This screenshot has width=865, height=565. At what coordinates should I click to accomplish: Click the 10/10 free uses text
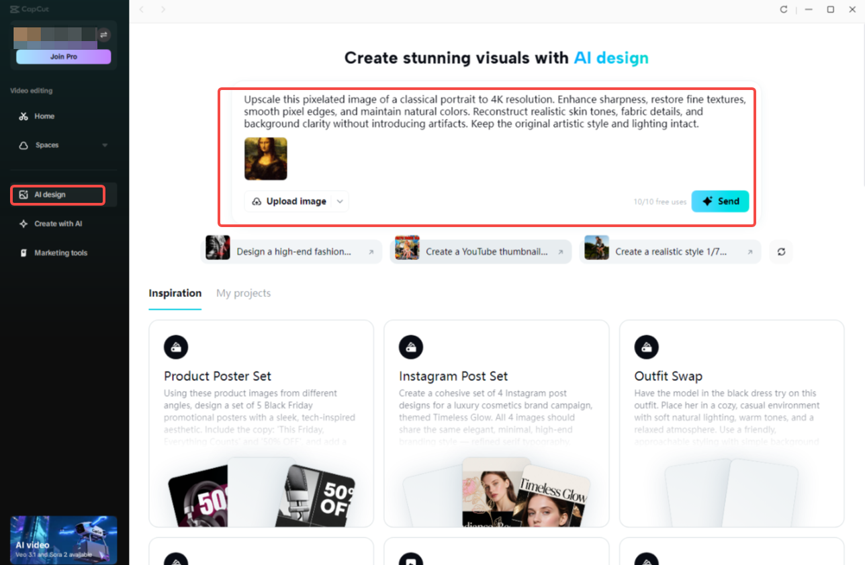click(660, 202)
